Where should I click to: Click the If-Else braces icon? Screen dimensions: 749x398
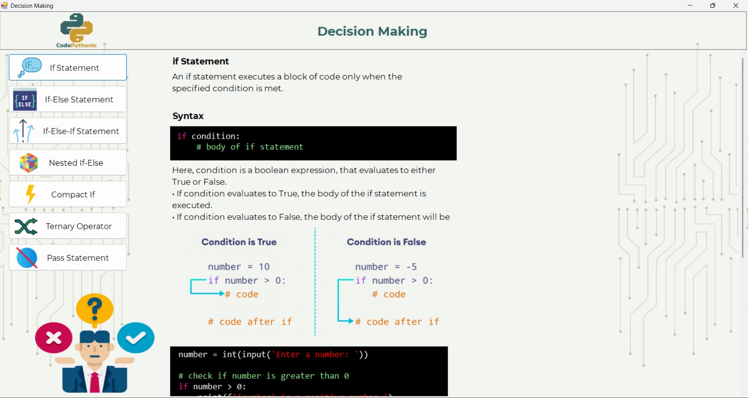tap(25, 99)
